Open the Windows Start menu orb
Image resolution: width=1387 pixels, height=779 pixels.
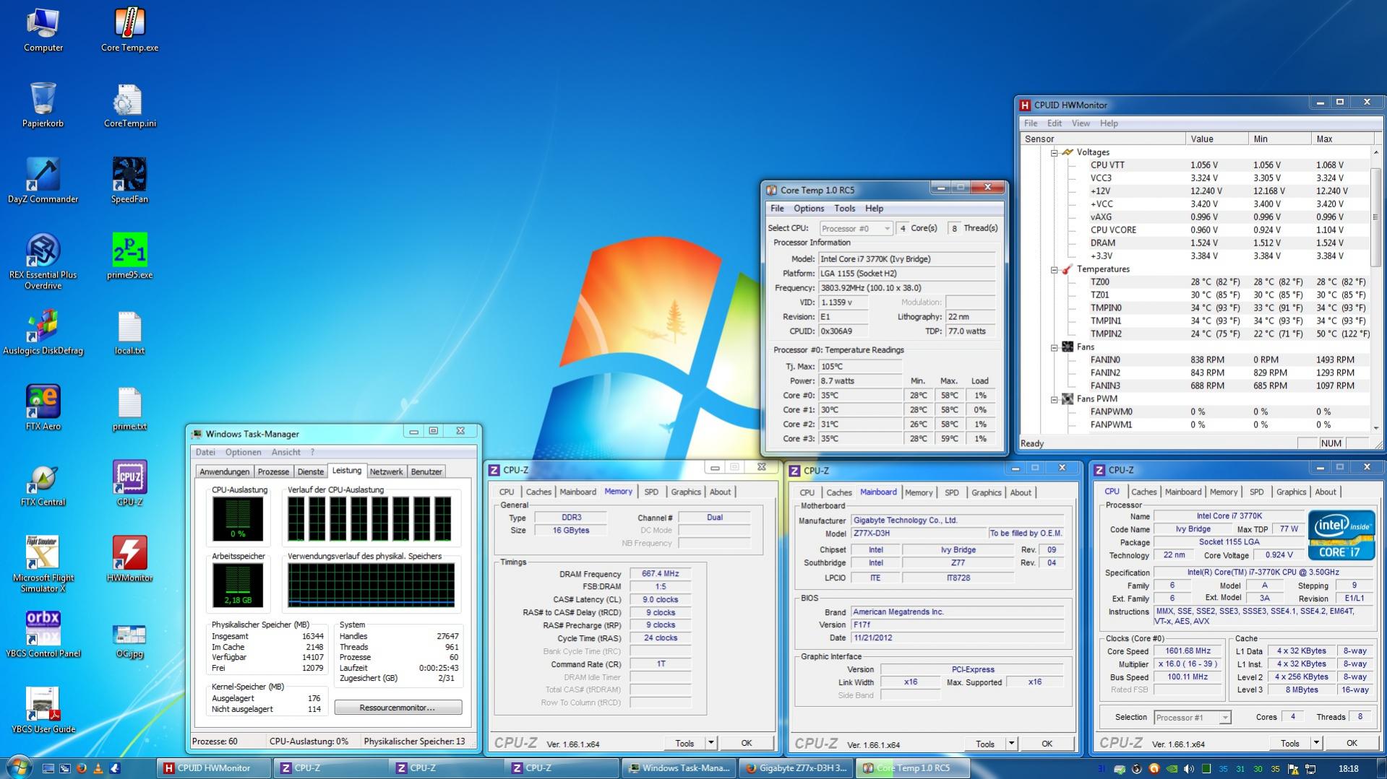point(19,767)
